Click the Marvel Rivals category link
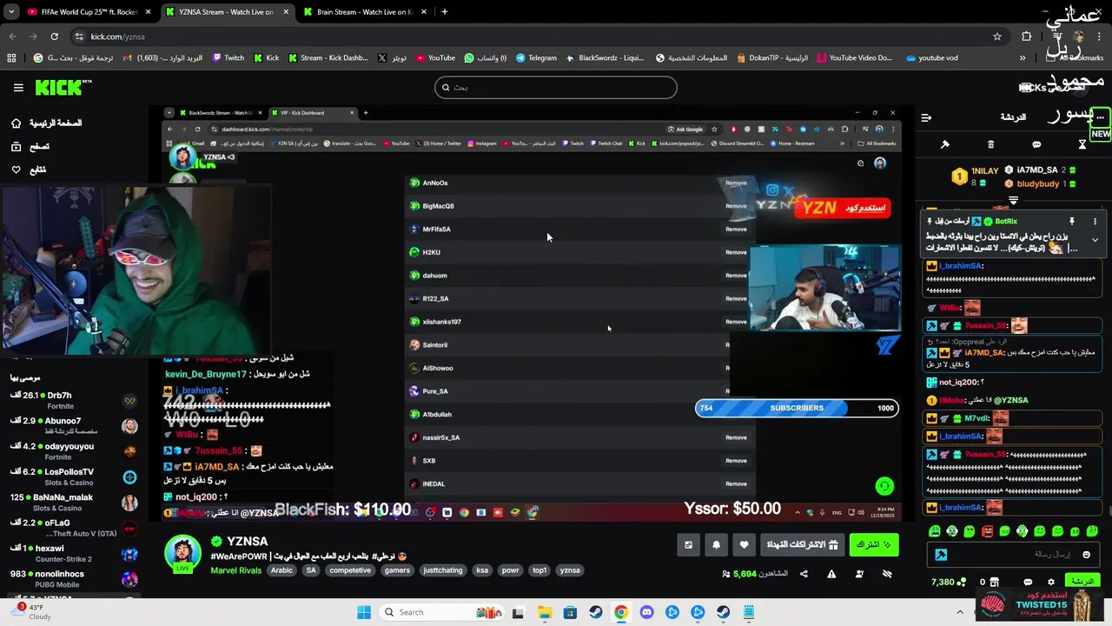This screenshot has height=626, width=1112. [x=235, y=570]
